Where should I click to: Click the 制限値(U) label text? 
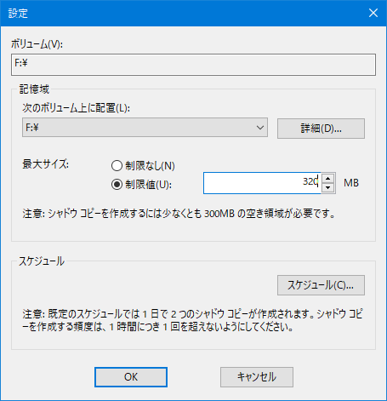tap(149, 185)
